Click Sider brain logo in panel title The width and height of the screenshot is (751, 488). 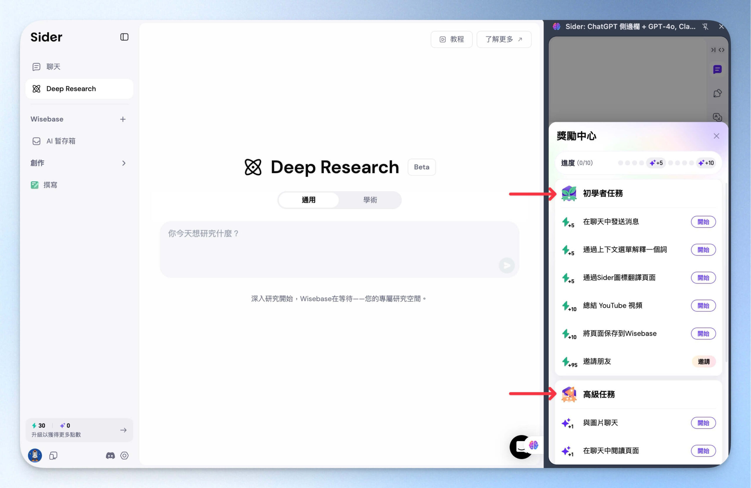(557, 26)
